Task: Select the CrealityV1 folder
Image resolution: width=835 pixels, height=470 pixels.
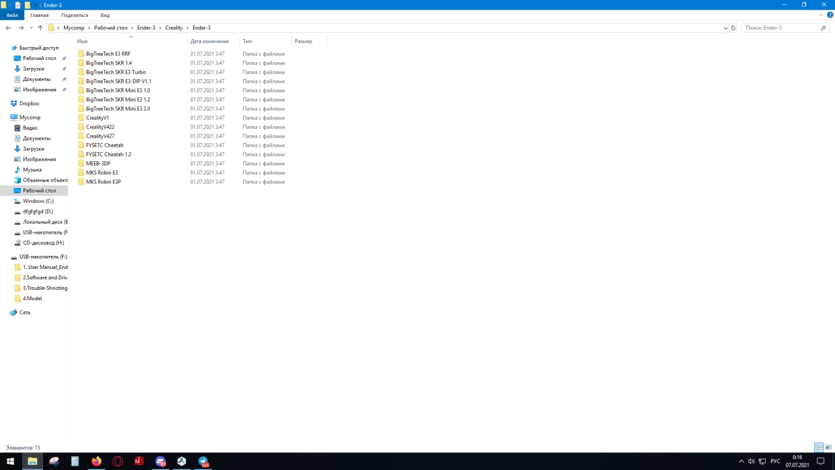Action: (x=97, y=118)
